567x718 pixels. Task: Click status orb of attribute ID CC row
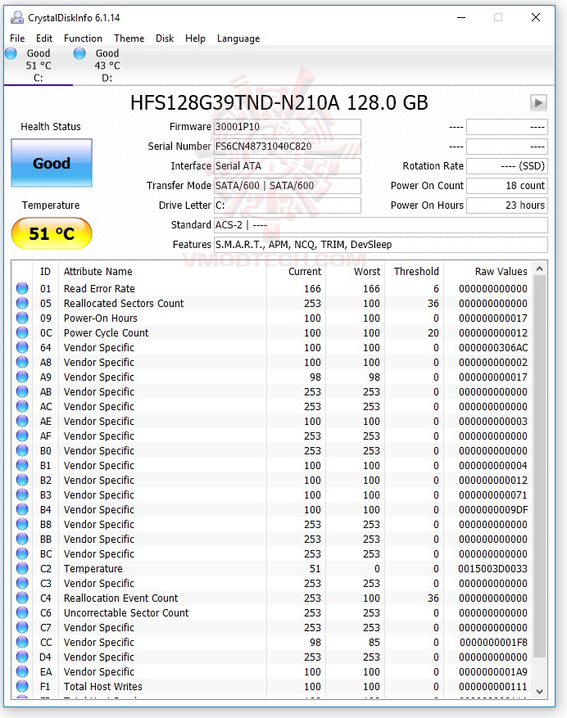point(22,642)
